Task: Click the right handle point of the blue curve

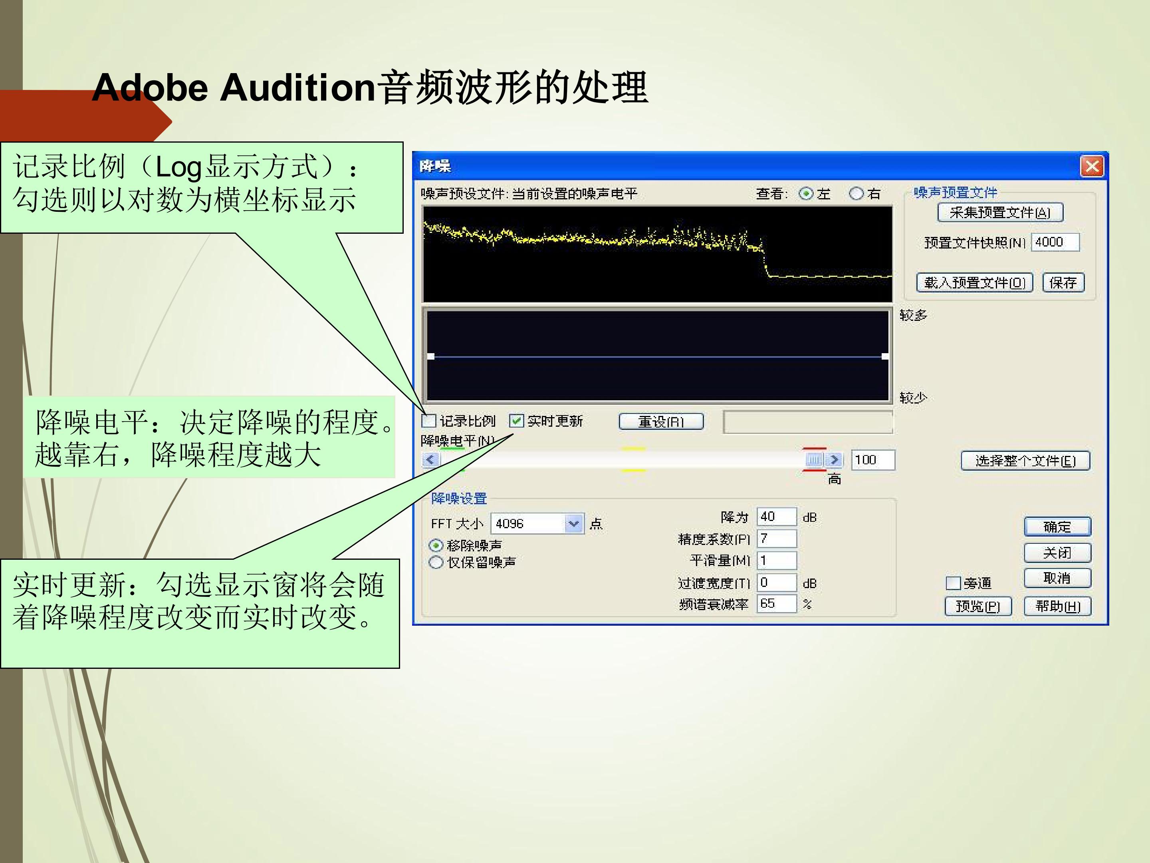Action: [x=885, y=356]
